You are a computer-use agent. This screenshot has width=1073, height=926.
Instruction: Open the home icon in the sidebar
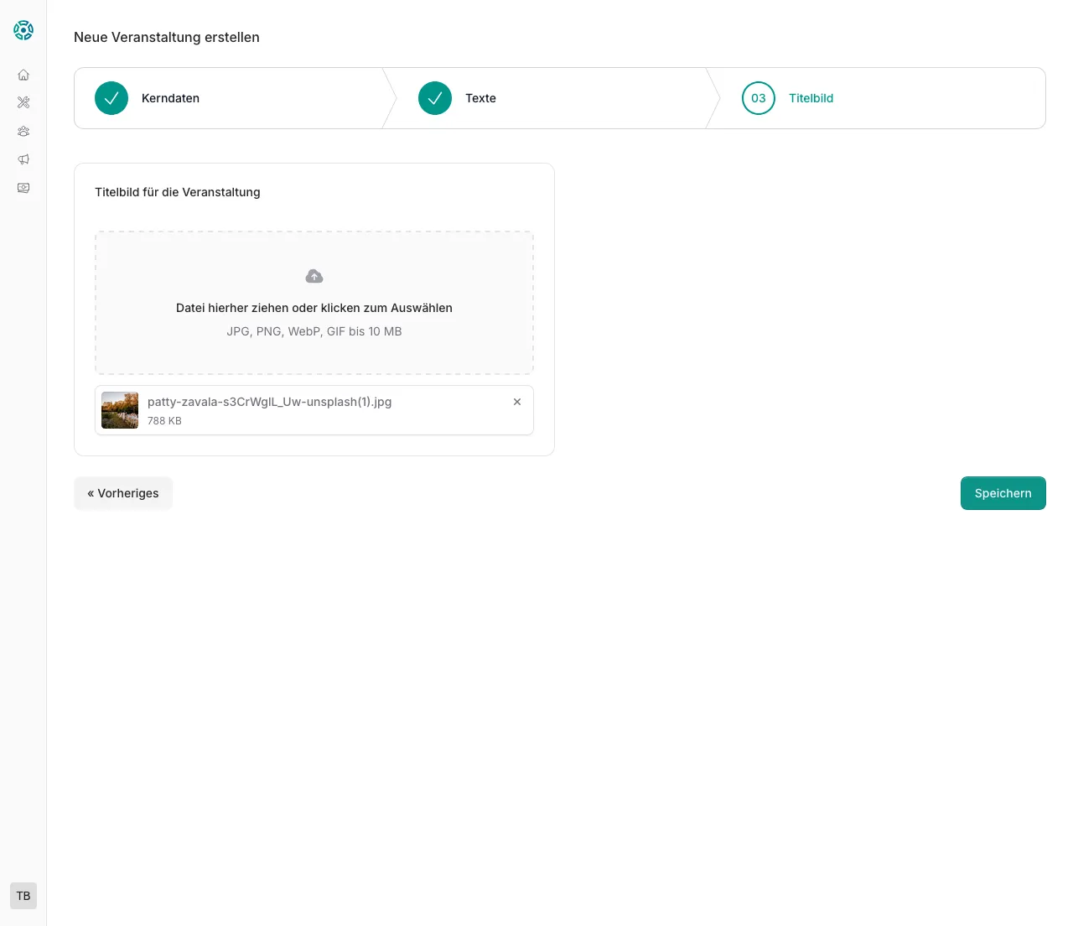click(x=23, y=75)
